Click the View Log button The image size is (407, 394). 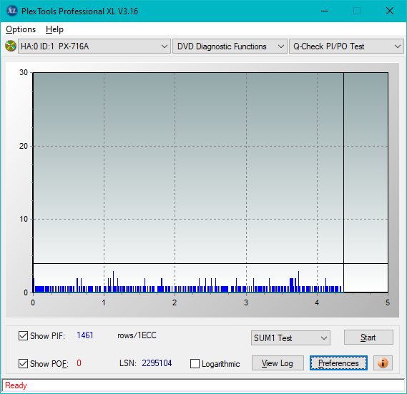pyautogui.click(x=278, y=363)
